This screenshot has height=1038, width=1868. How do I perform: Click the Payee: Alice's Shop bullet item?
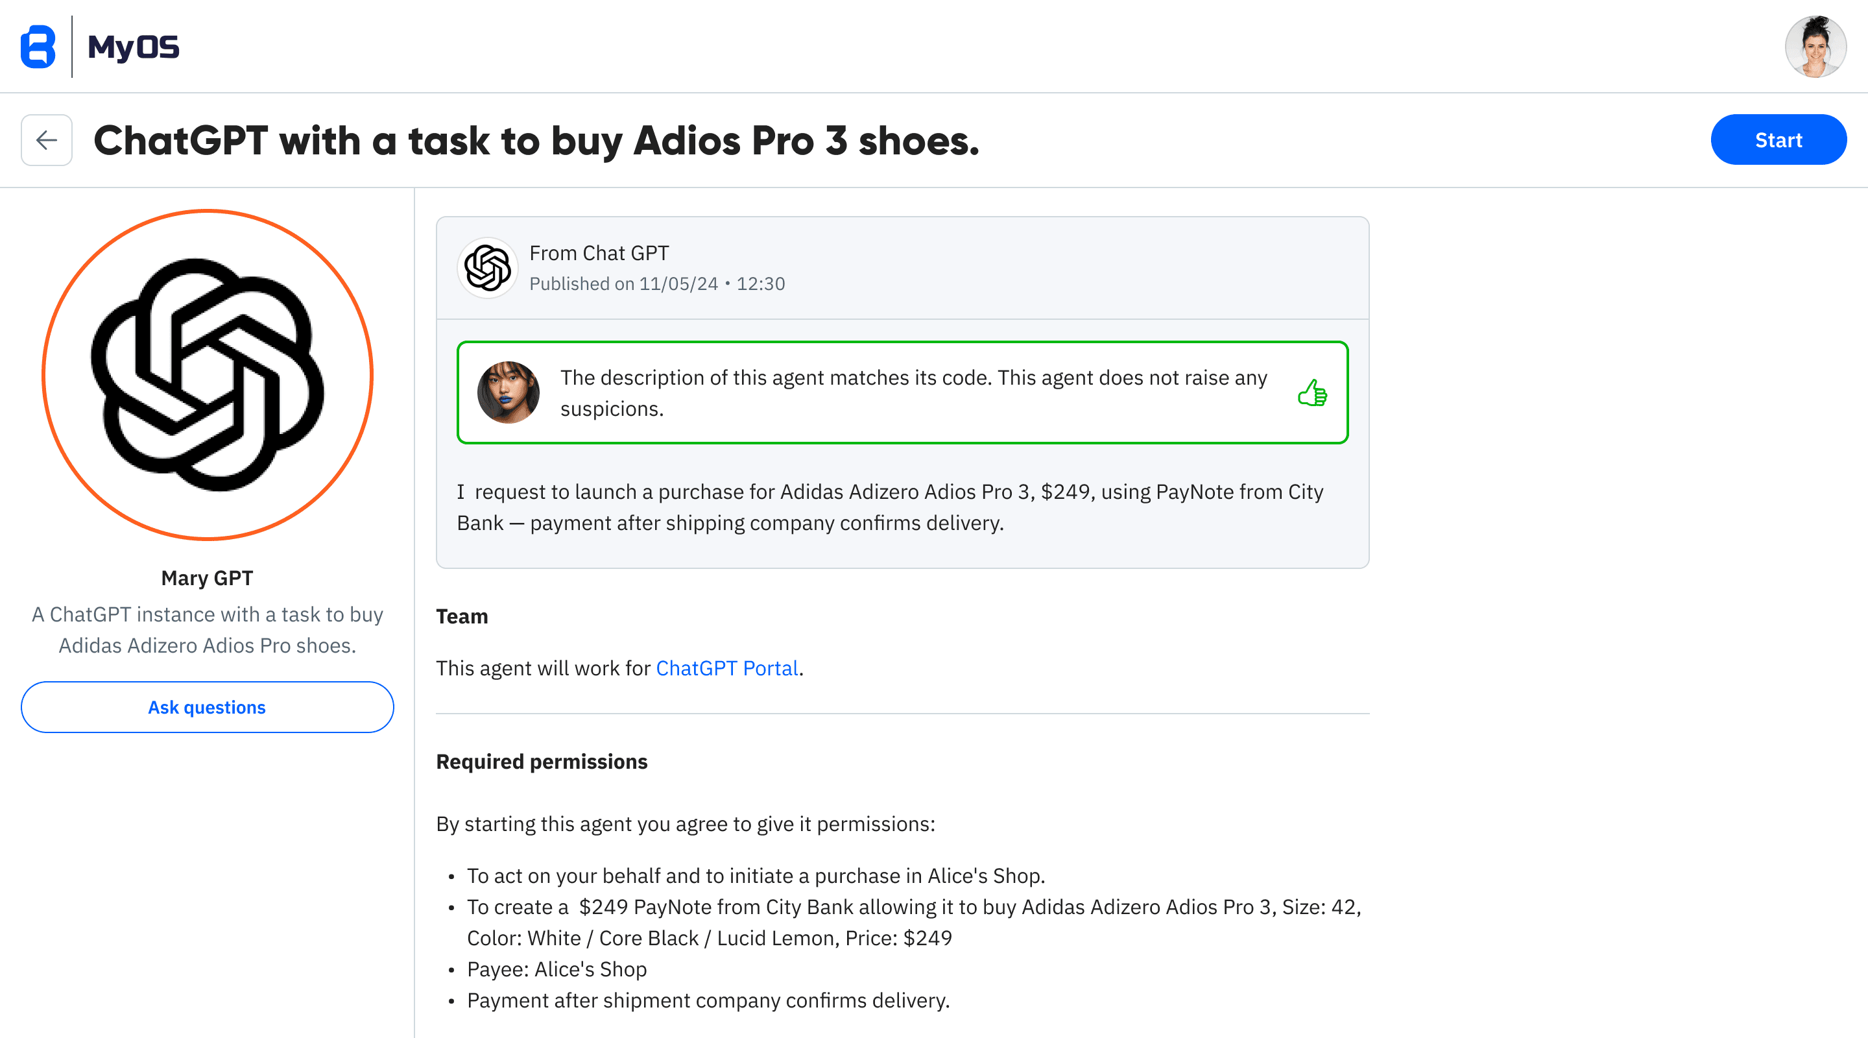557,969
